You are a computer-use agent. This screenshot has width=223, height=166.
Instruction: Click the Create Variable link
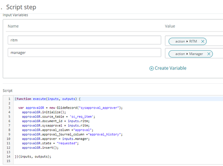171,68
